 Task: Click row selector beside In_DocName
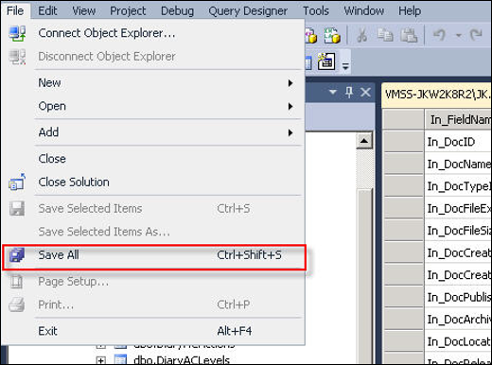[x=404, y=164]
